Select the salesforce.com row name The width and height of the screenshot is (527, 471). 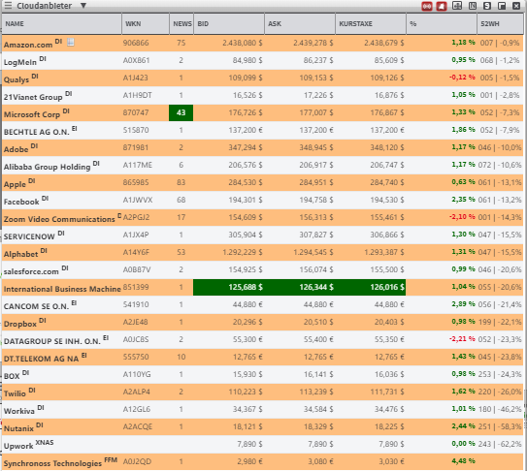point(31,271)
